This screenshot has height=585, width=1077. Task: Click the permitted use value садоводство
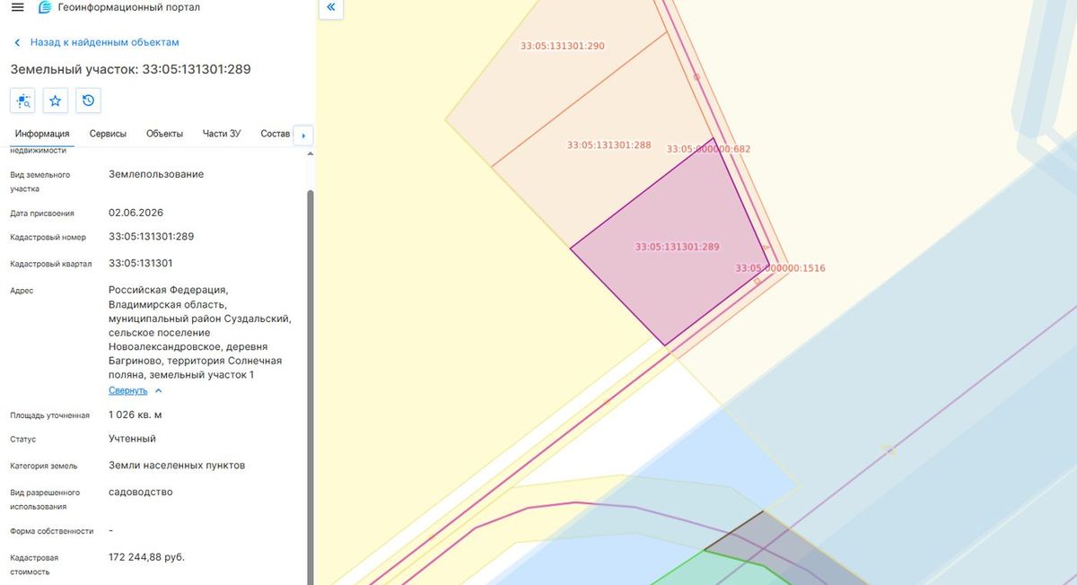(141, 492)
